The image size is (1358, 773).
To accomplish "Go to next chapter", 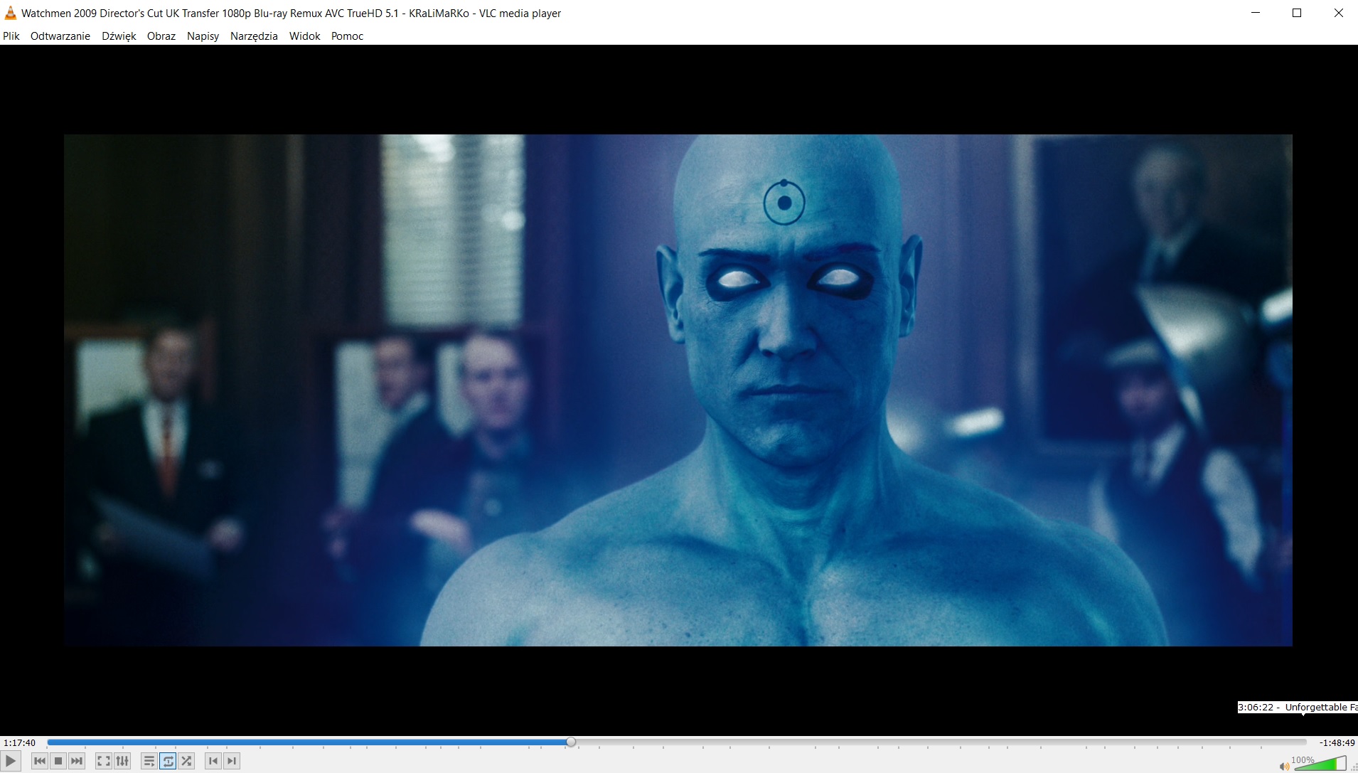I will click(232, 761).
